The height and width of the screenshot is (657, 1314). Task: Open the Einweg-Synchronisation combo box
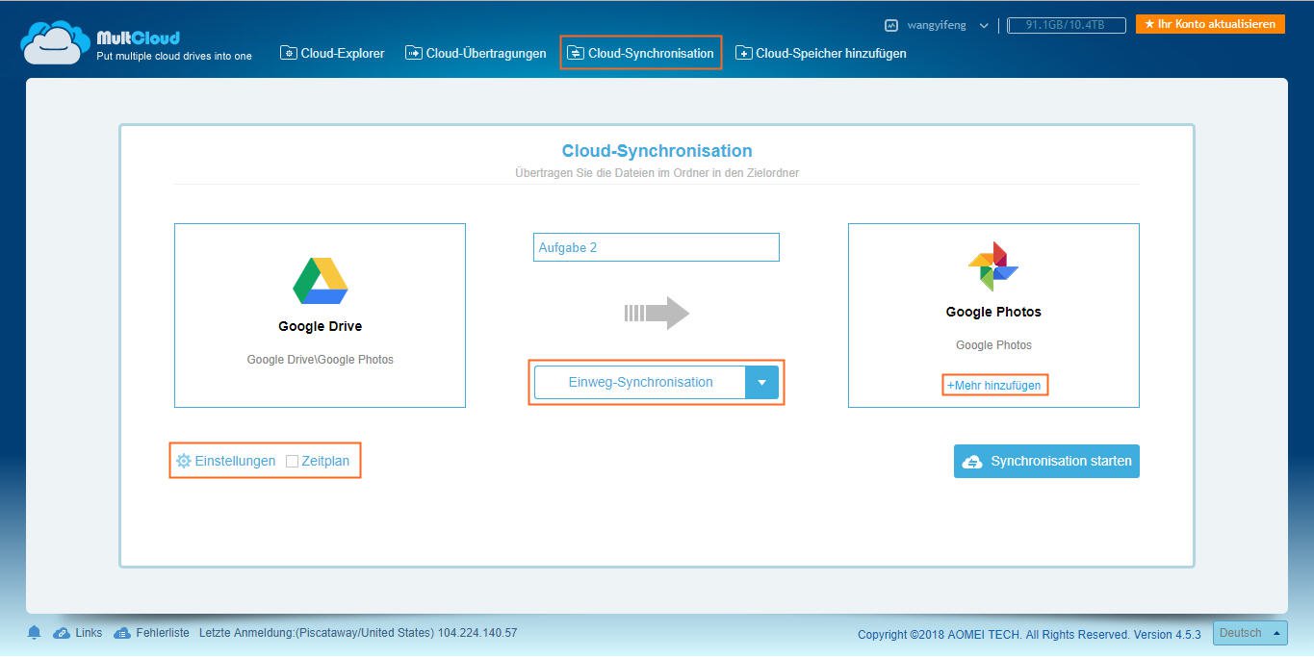tap(657, 382)
